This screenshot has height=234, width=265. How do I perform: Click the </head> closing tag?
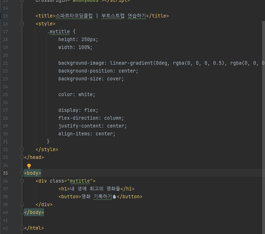click(34, 157)
